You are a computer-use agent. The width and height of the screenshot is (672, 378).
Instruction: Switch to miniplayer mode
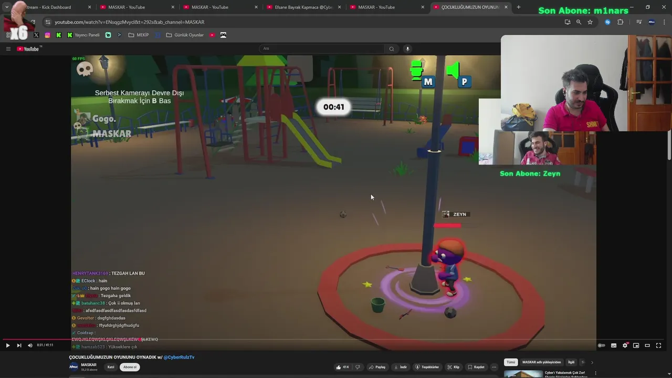[636, 345]
